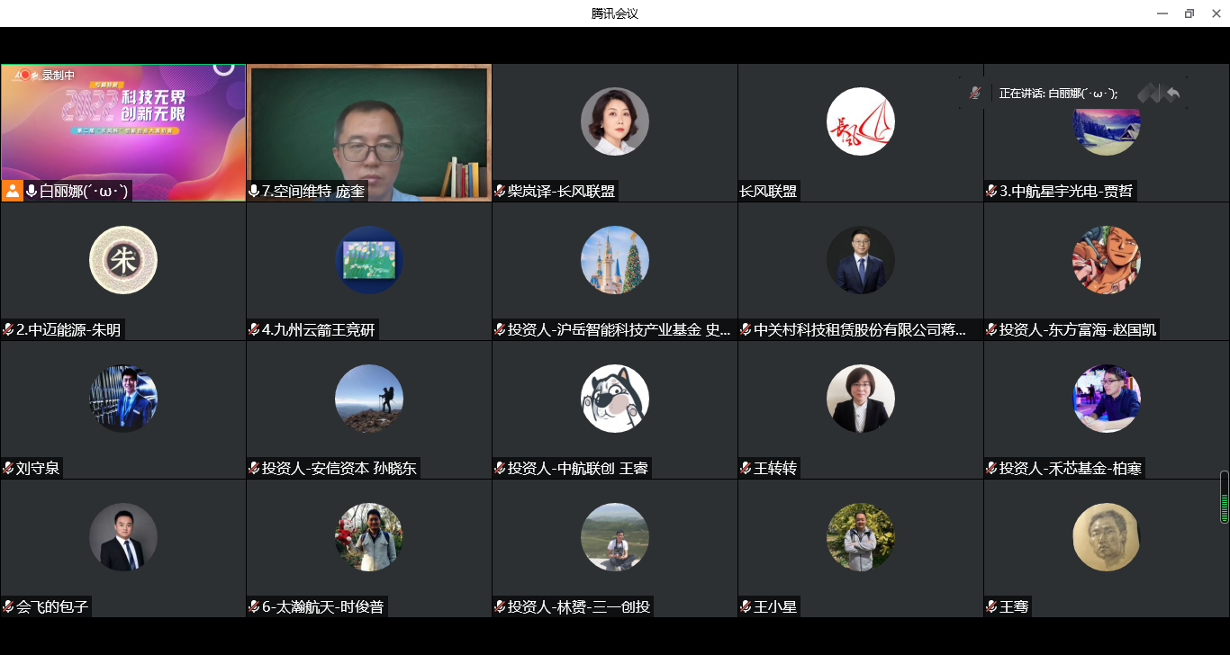This screenshot has width=1230, height=655.
Task: Click the muted mic icon in the 正在讲话 status bar
Action: pyautogui.click(x=975, y=92)
